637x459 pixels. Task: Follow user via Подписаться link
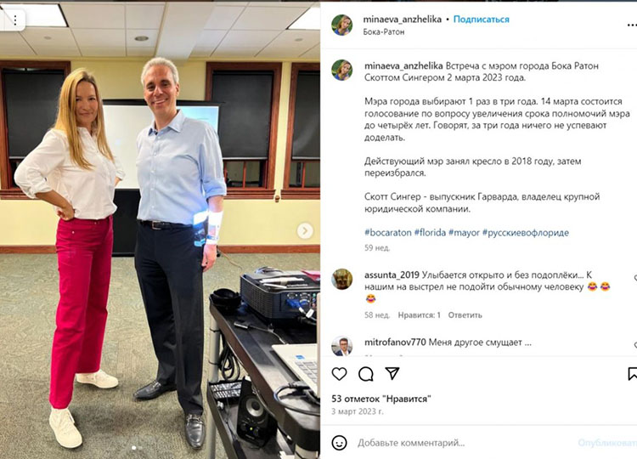click(x=481, y=19)
